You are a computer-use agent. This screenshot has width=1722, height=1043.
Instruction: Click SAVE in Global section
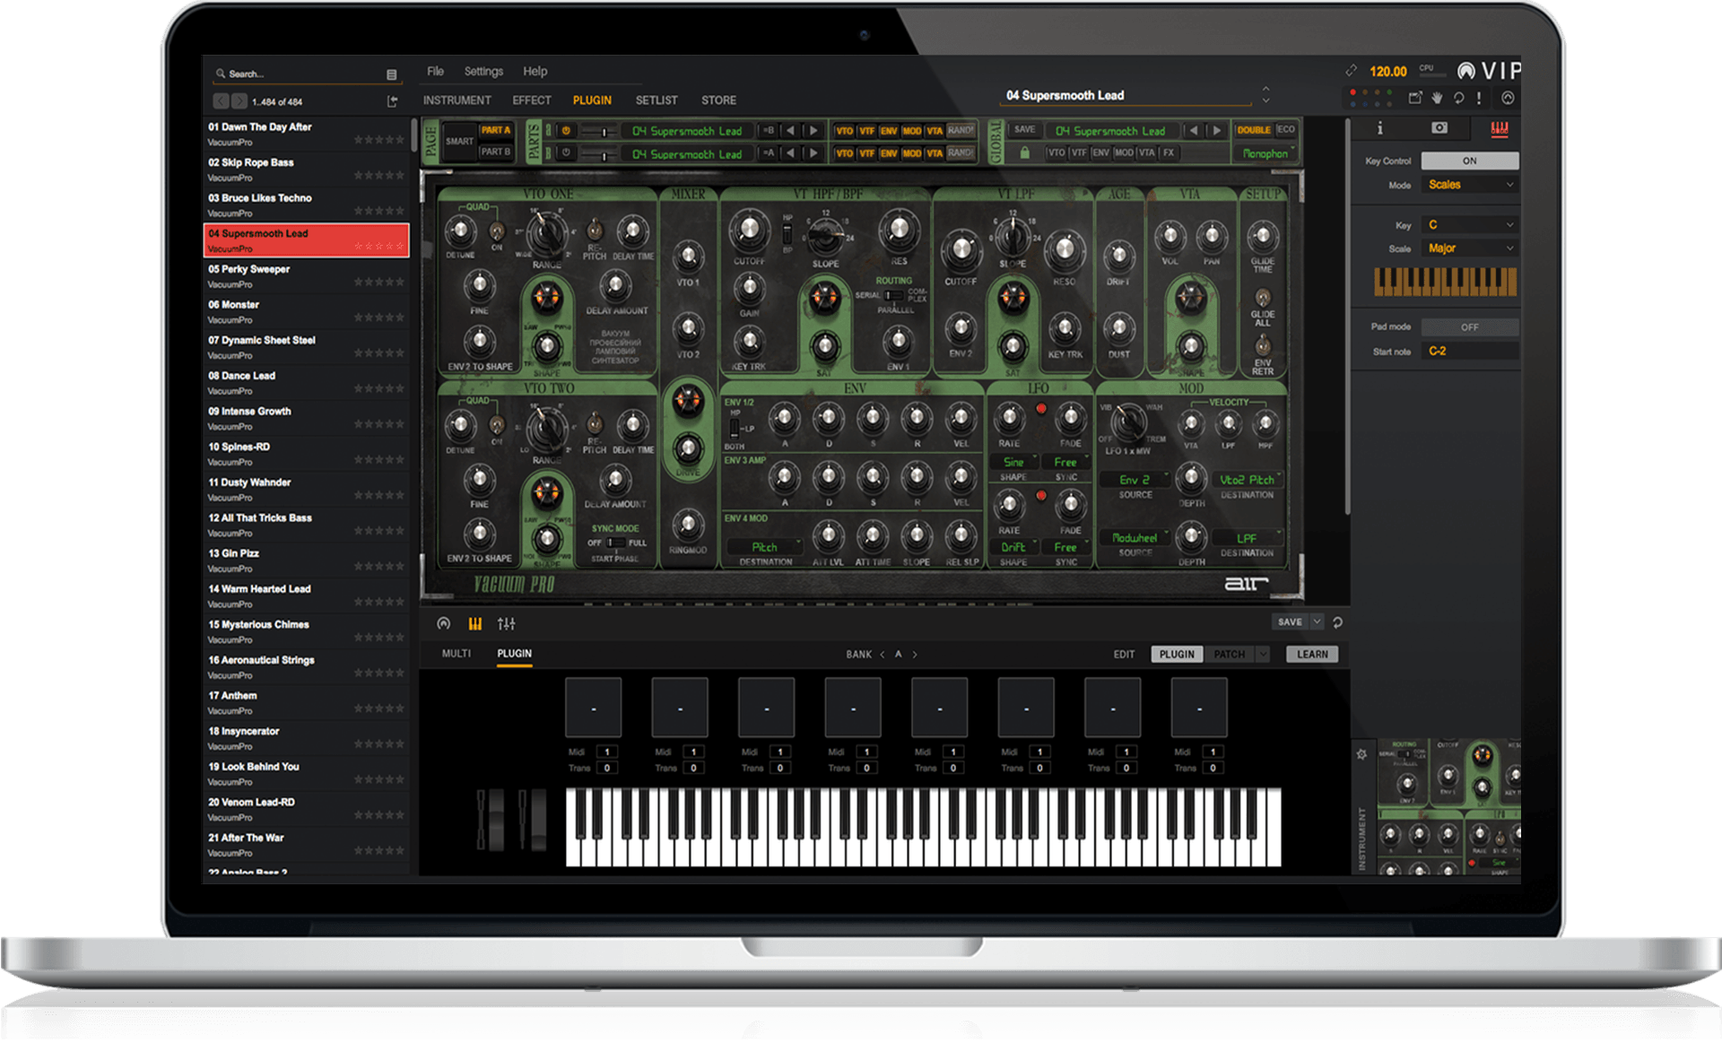coord(1025,130)
